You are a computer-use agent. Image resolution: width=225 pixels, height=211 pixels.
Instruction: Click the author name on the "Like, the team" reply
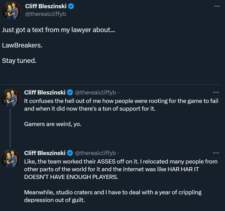(x=45, y=153)
